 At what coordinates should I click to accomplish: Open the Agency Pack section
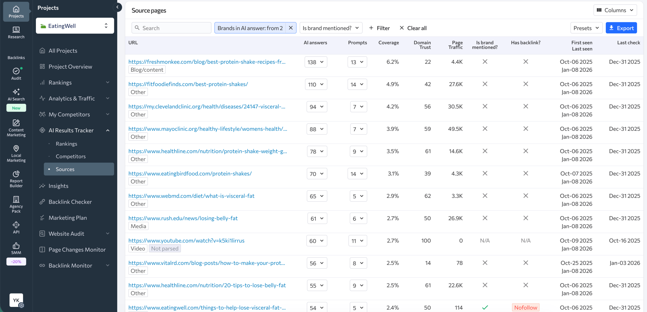click(x=16, y=203)
